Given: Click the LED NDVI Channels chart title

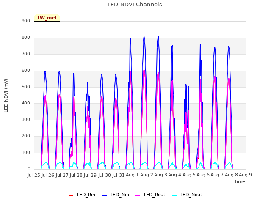Looking at the screenshot, I should tap(135, 5).
